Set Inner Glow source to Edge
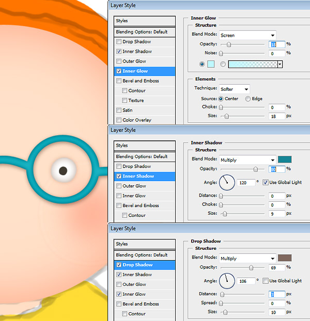This screenshot has width=310, height=321. (x=248, y=99)
